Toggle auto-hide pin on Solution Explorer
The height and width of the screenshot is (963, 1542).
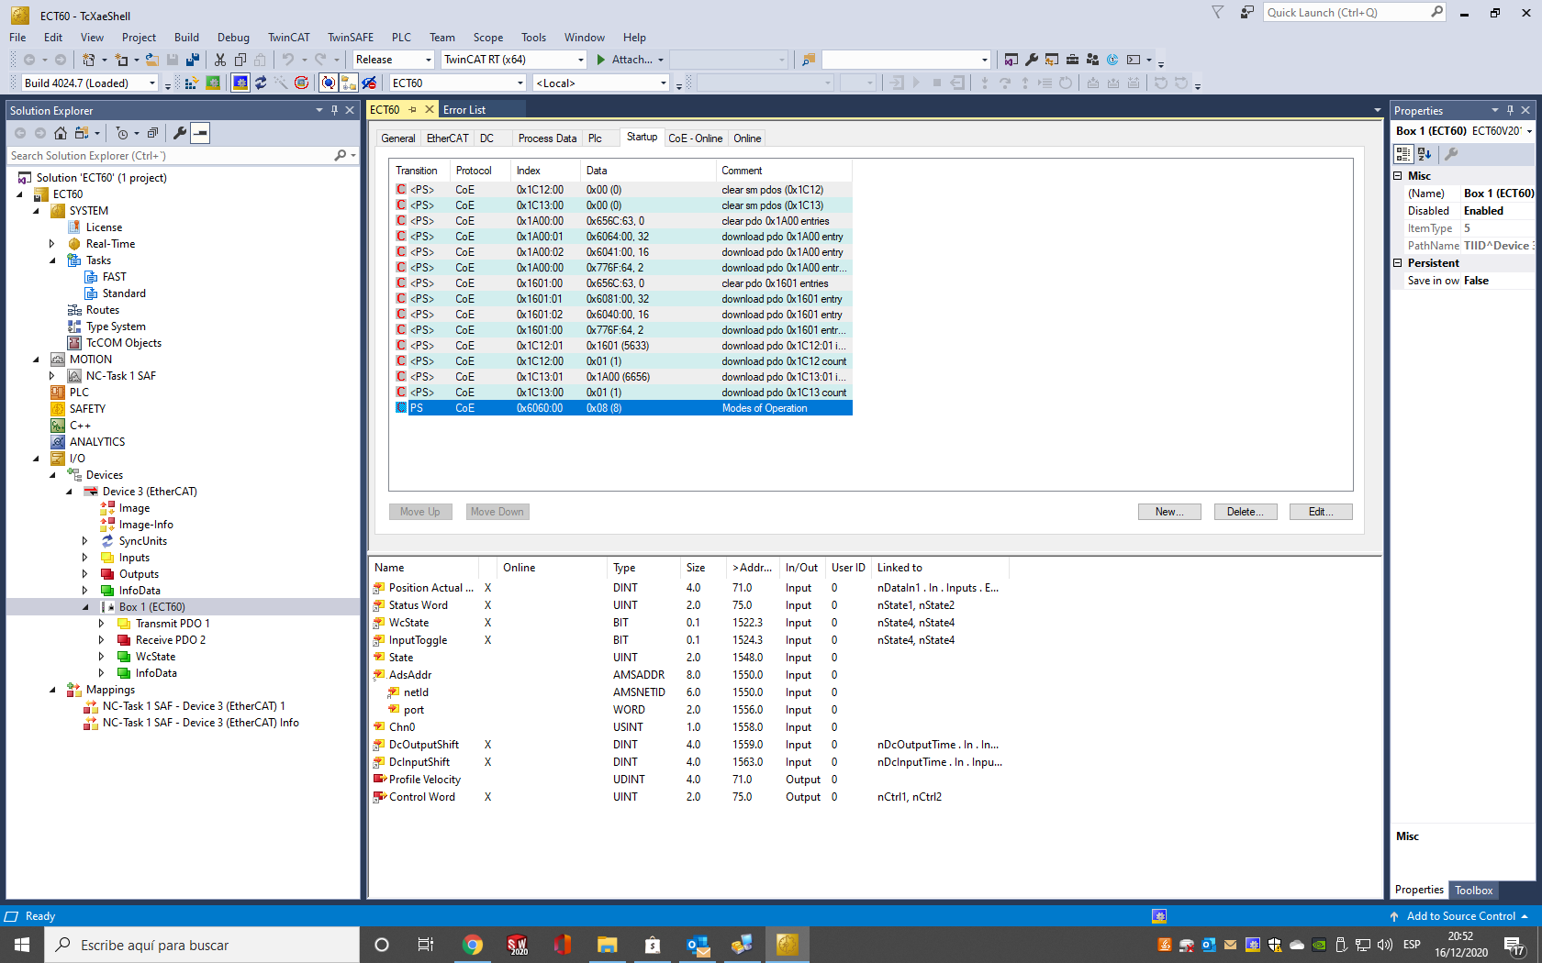pos(334,110)
